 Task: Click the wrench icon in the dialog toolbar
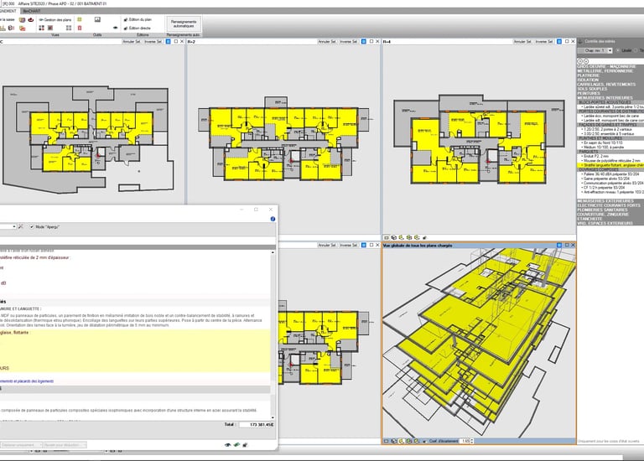[21, 226]
